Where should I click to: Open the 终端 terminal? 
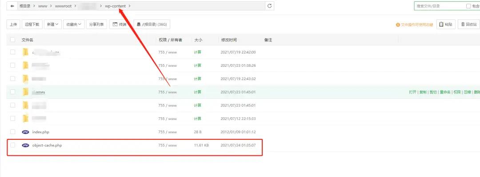click(x=120, y=24)
